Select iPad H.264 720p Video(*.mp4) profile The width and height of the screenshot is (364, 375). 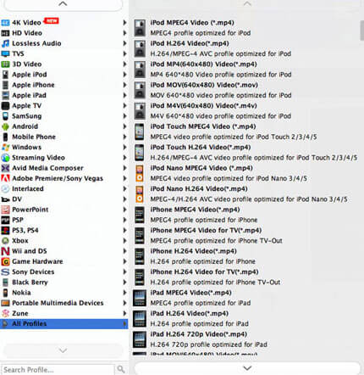245,339
